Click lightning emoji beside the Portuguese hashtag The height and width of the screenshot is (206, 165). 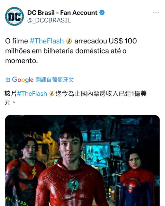[x=69, y=41]
